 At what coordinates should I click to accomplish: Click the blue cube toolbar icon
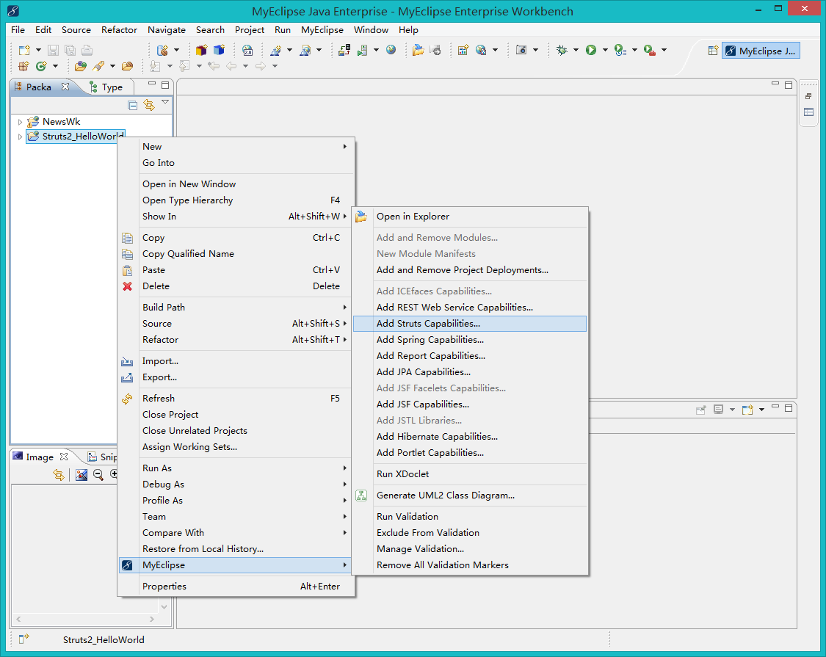tap(219, 50)
